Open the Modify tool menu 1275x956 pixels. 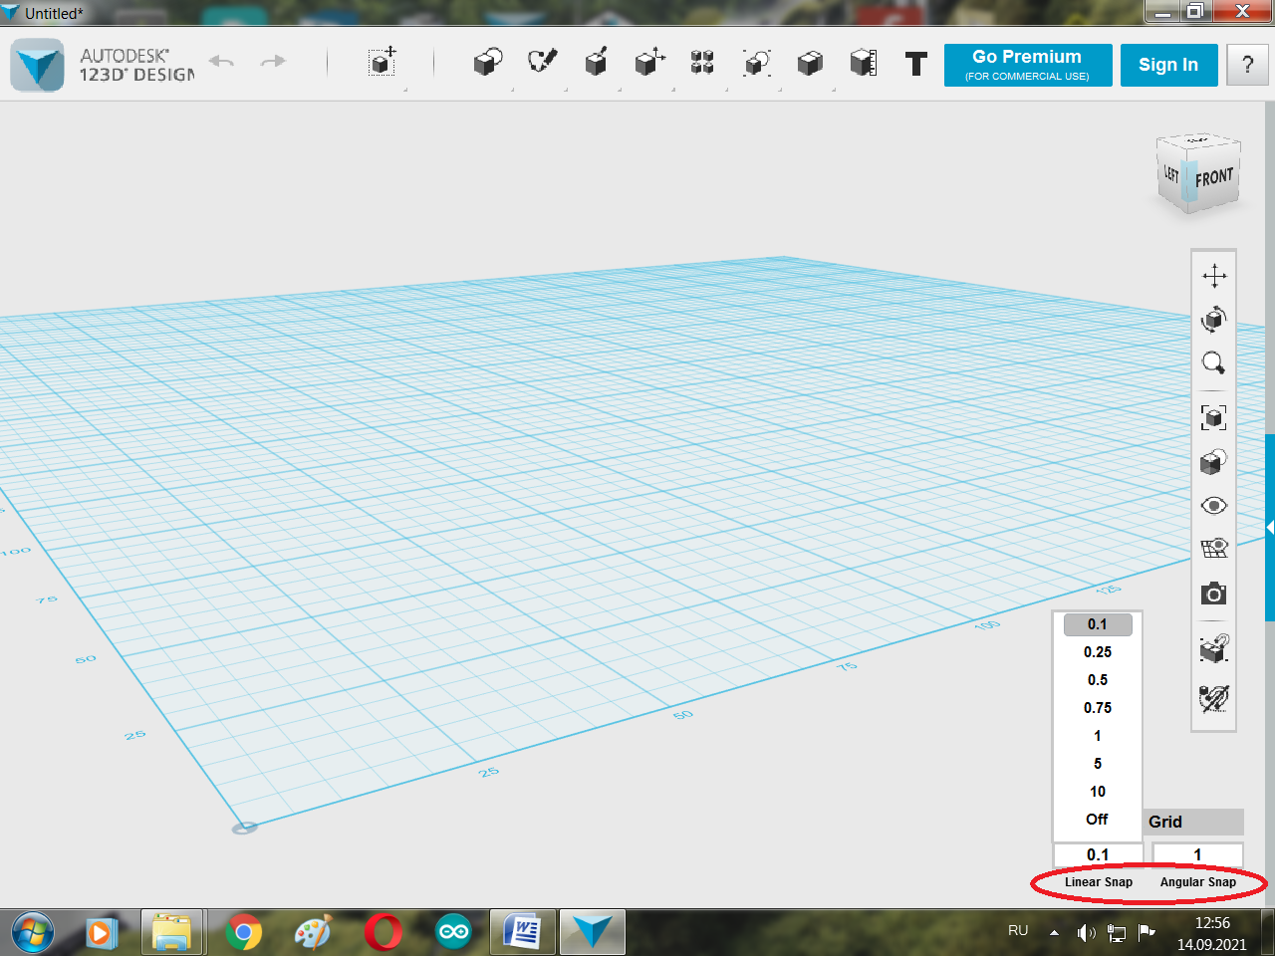pyautogui.click(x=649, y=63)
